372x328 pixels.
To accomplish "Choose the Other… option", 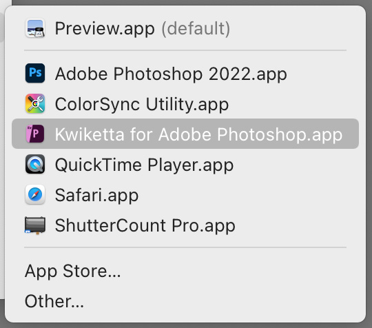I will pyautogui.click(x=54, y=301).
